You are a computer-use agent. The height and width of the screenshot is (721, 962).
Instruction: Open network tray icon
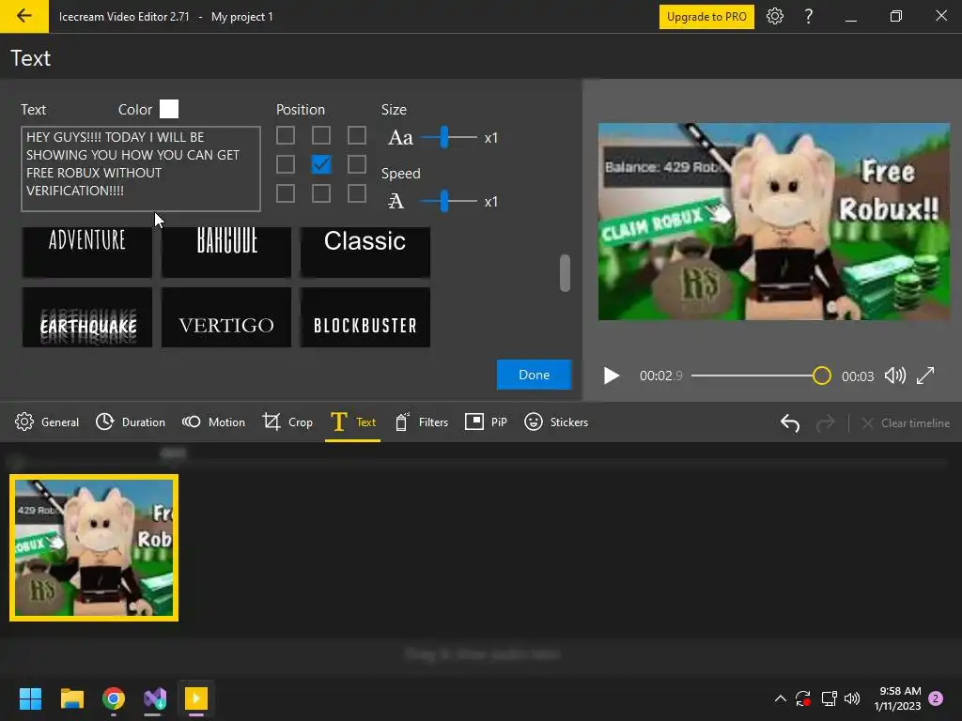829,698
